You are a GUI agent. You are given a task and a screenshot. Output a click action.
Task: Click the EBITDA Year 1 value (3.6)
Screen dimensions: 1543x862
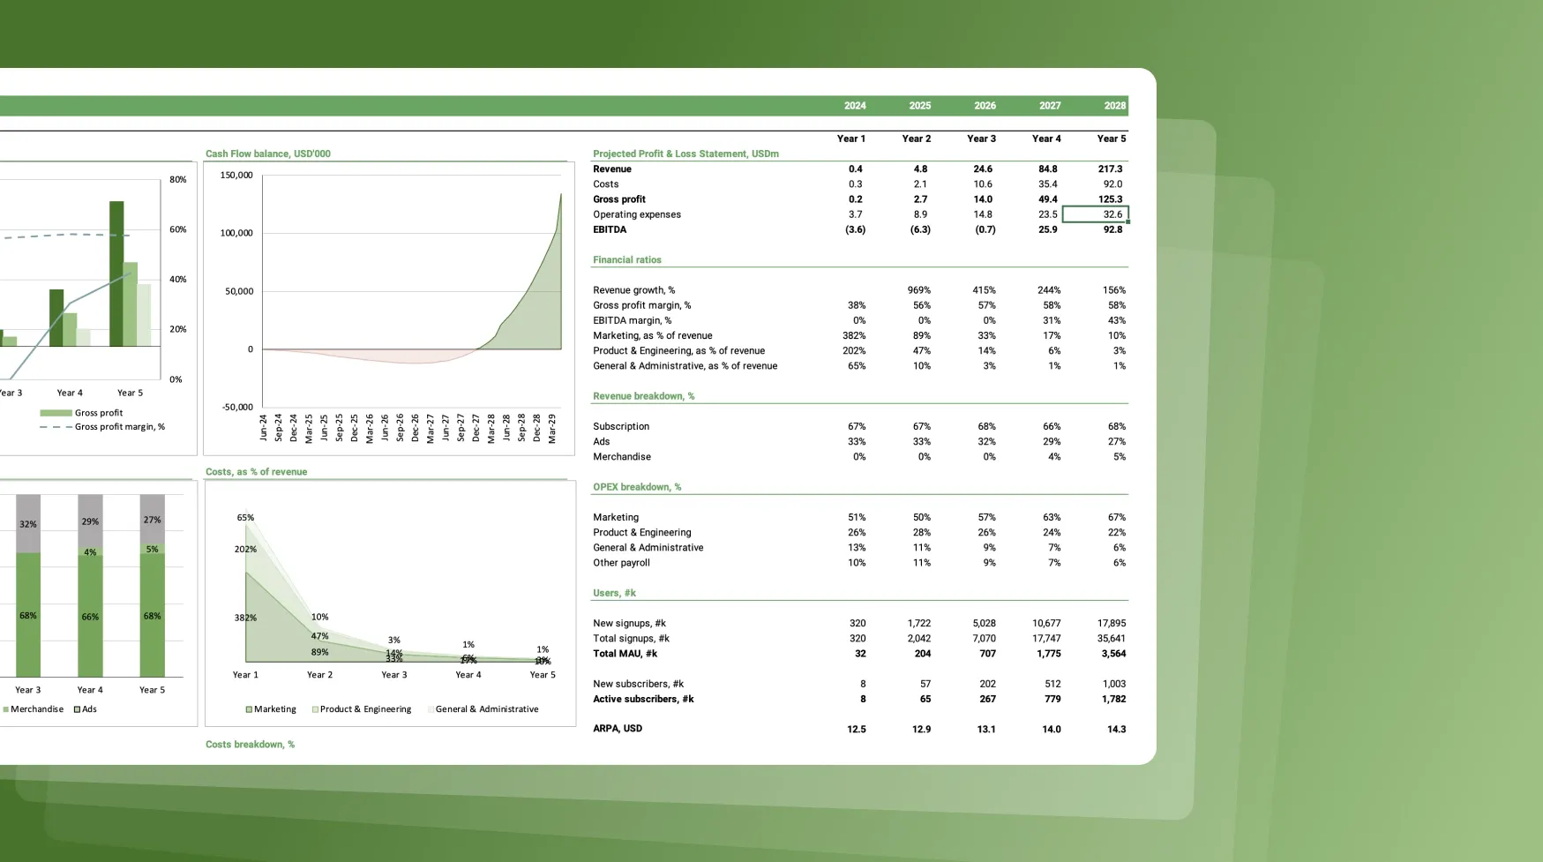click(855, 229)
